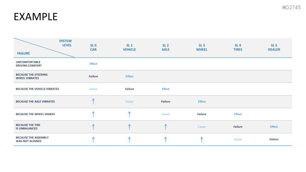Click SL 0 arrow in assembly not aligned row
306x172 pixels.
(x=93, y=140)
